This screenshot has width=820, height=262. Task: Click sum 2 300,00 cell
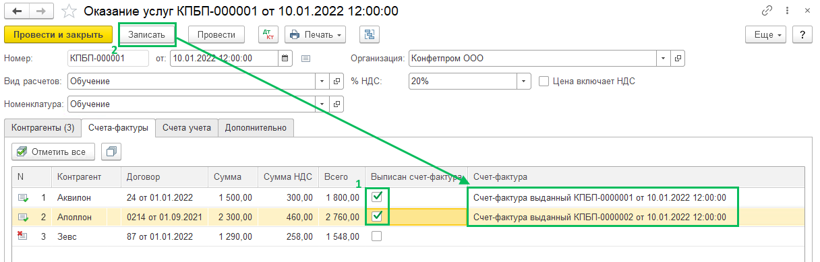point(233,217)
